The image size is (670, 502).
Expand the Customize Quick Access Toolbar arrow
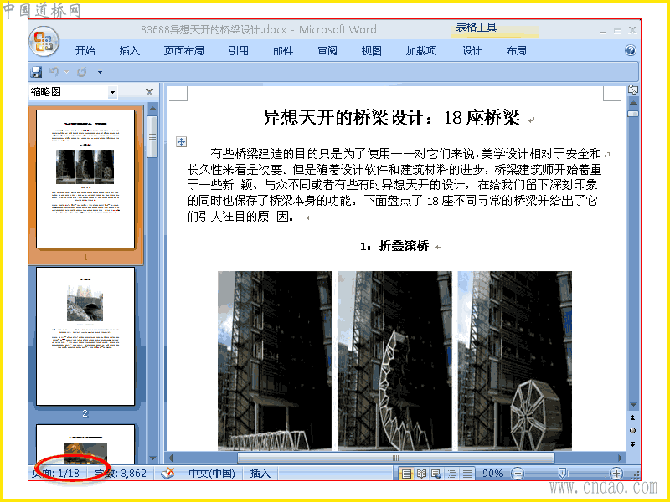pos(100,71)
